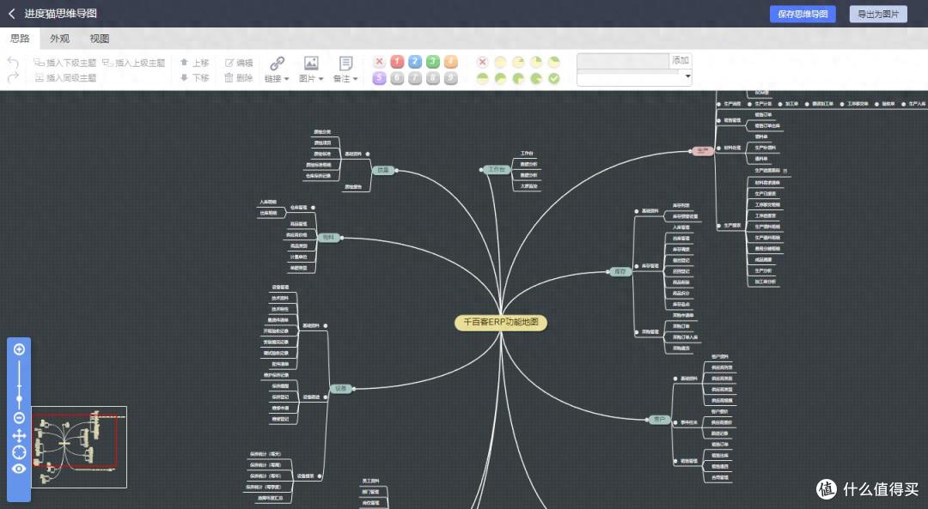The height and width of the screenshot is (509, 928).
Task: Select the 设备 main node
Action: (341, 388)
